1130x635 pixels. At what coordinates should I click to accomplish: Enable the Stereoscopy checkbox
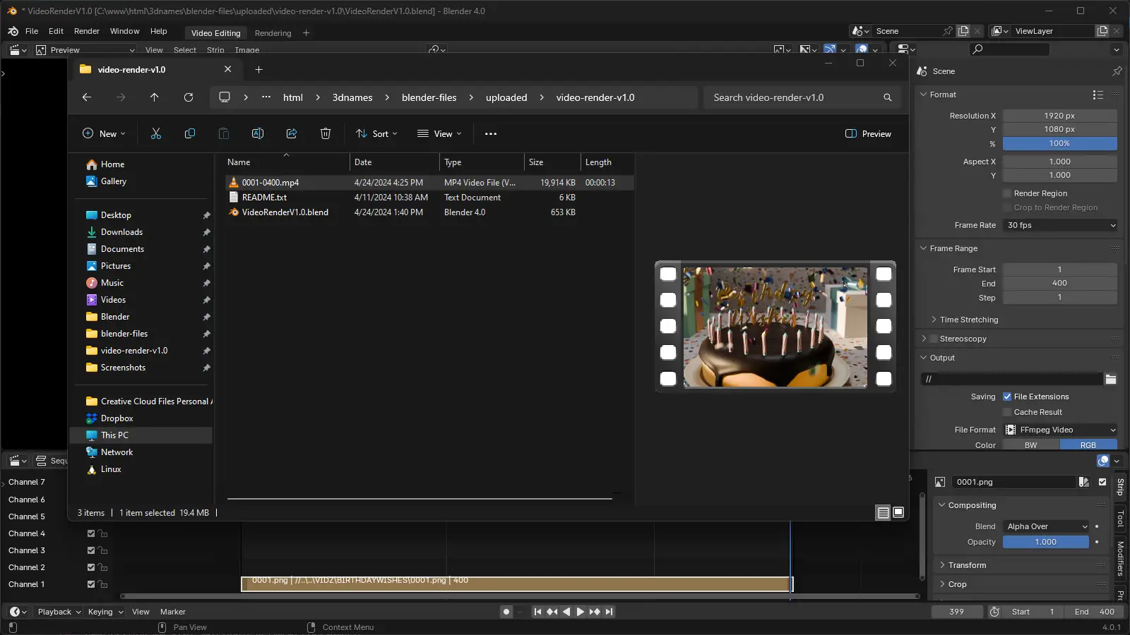tap(934, 339)
